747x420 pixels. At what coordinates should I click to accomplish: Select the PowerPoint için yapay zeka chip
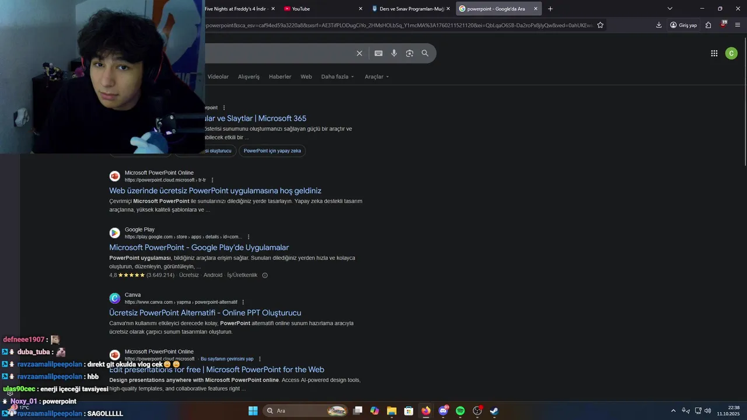[x=273, y=150]
